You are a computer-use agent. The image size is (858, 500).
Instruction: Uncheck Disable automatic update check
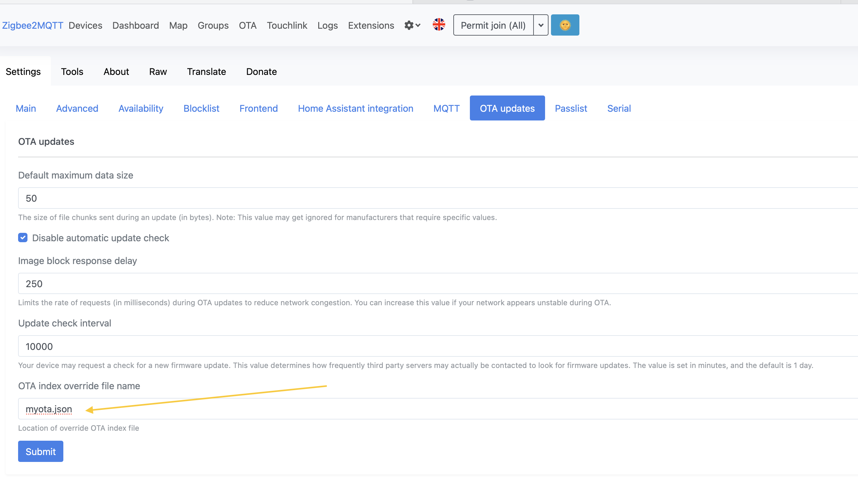(23, 238)
